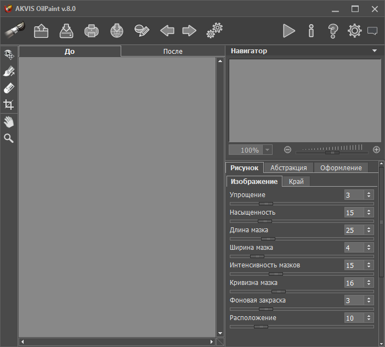Open the Абстракция tab
Screen dimensions: 385x347
pos(288,168)
